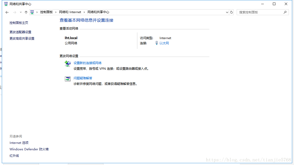Maximize the window
The image size is (294, 165).
[274, 4]
